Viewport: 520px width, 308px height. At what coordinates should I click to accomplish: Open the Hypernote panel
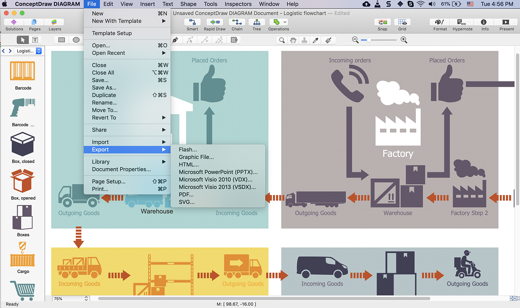click(x=462, y=24)
